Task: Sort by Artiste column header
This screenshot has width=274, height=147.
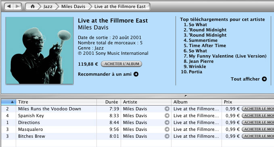Action: coord(146,102)
